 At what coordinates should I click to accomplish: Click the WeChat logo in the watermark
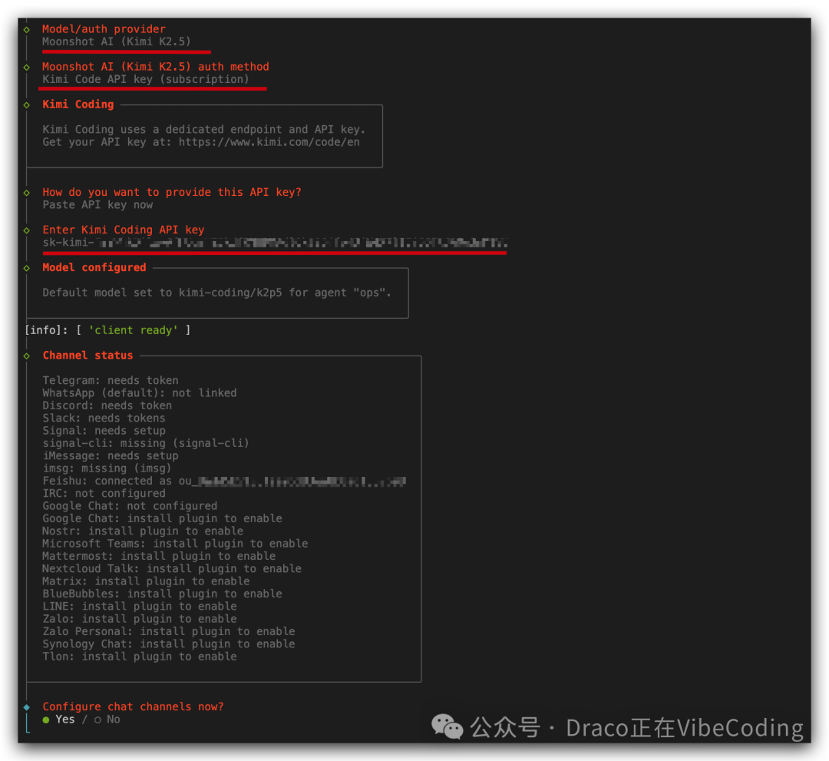(x=446, y=726)
